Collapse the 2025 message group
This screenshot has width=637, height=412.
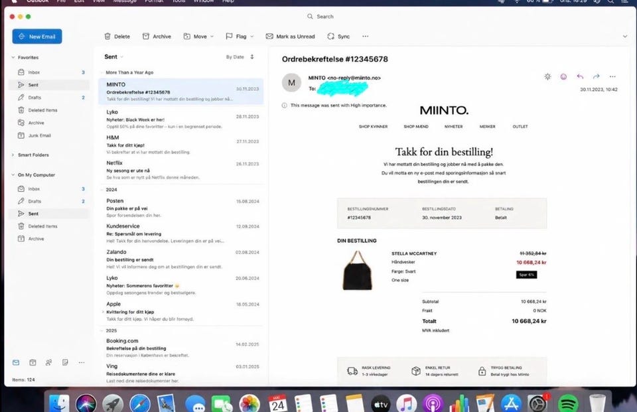click(102, 331)
